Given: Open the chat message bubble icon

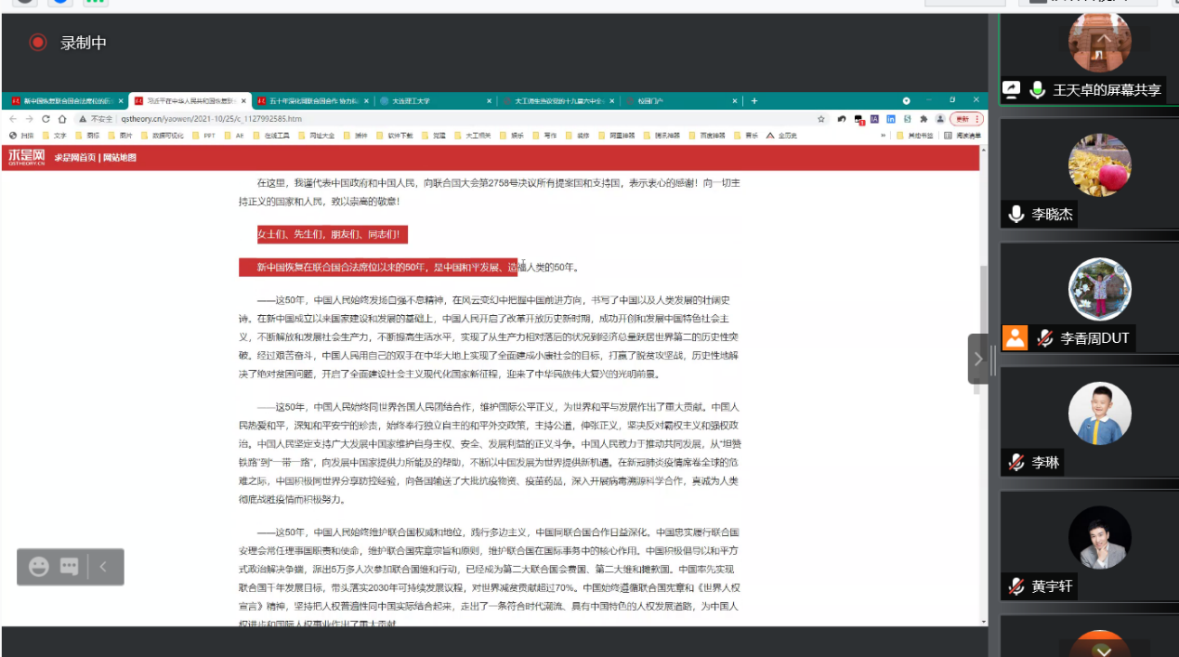Looking at the screenshot, I should [x=70, y=567].
